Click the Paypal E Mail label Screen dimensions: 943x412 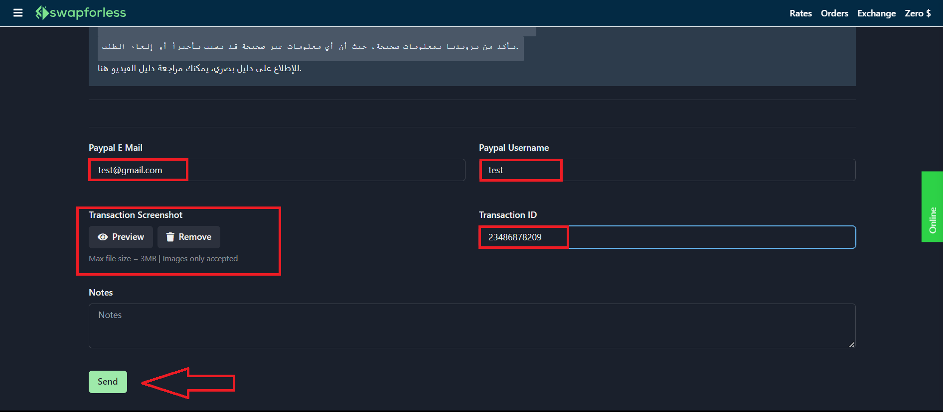click(x=116, y=148)
